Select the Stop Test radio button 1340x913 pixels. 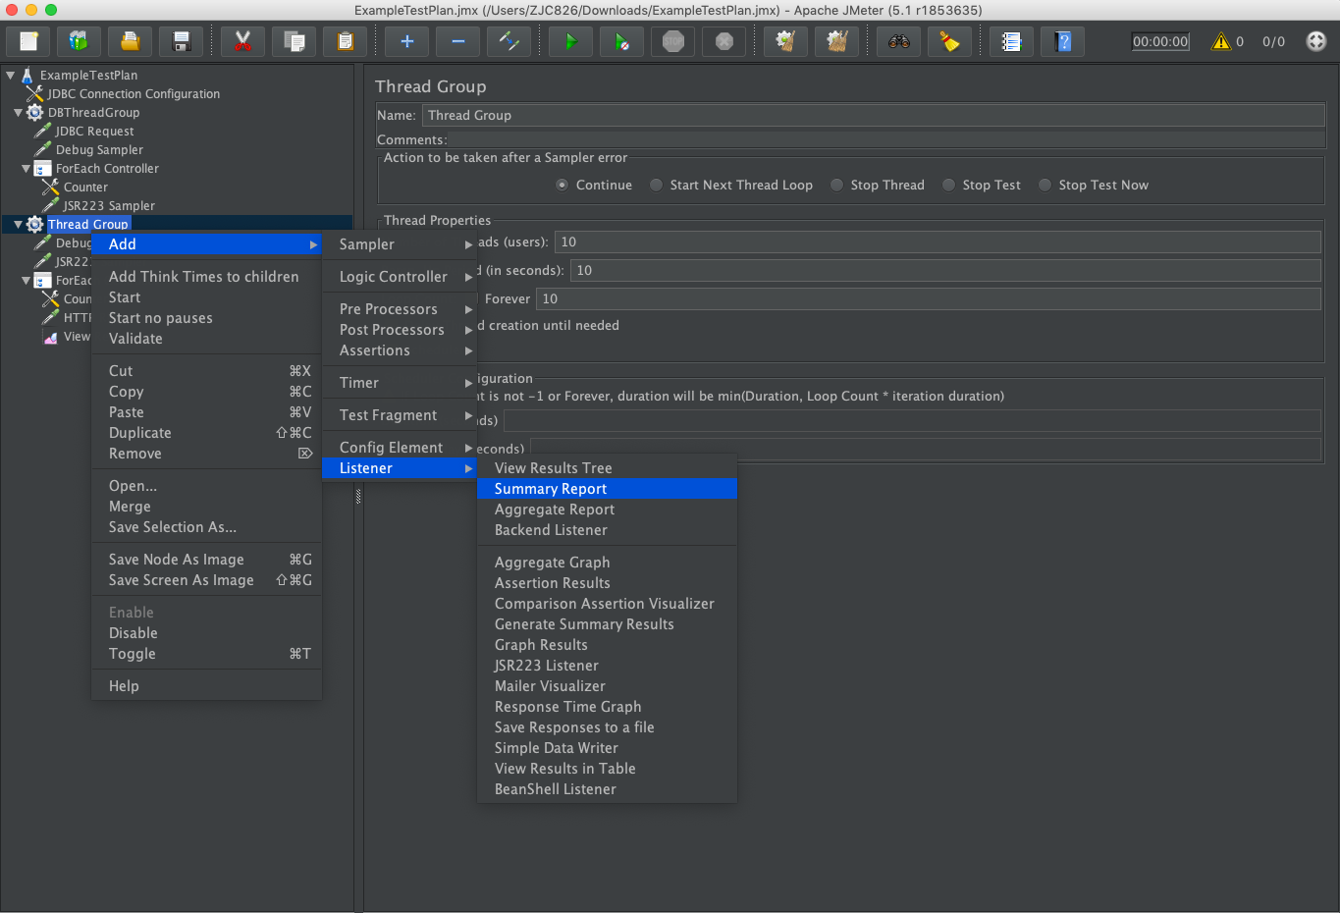[x=948, y=185]
